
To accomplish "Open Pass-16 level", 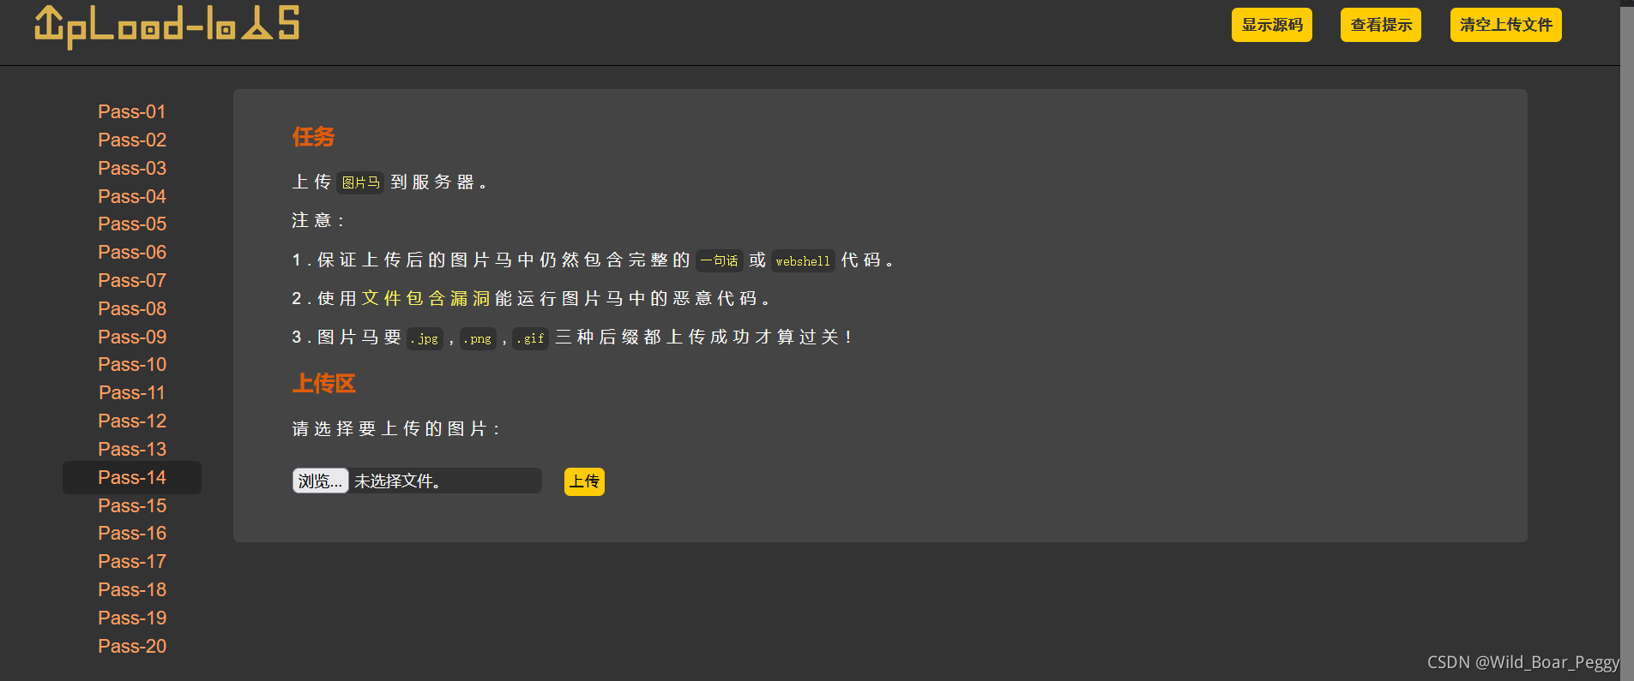I will click(x=132, y=533).
